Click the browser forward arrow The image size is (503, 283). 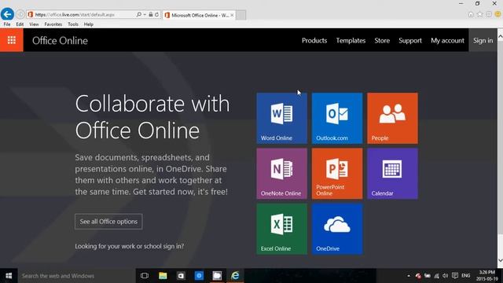20,14
